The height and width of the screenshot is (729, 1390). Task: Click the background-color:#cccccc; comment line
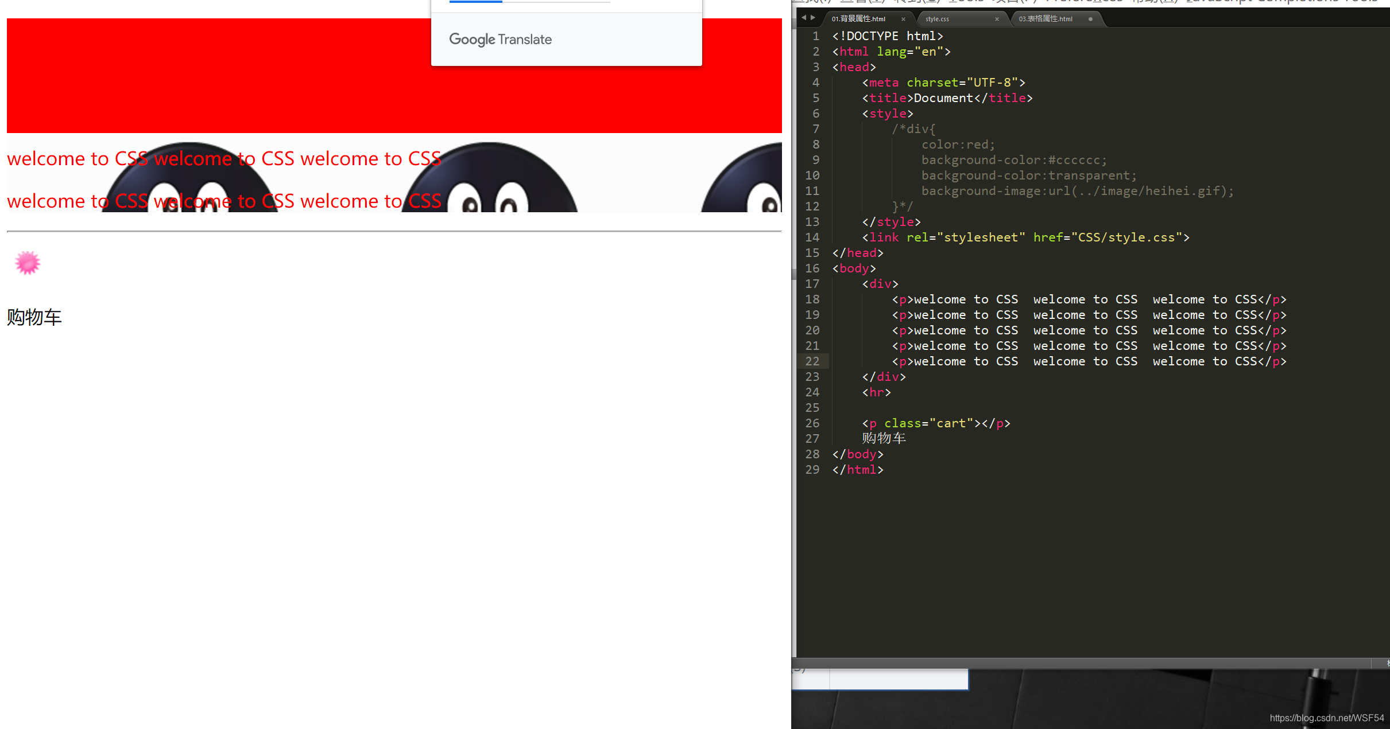pos(1014,160)
